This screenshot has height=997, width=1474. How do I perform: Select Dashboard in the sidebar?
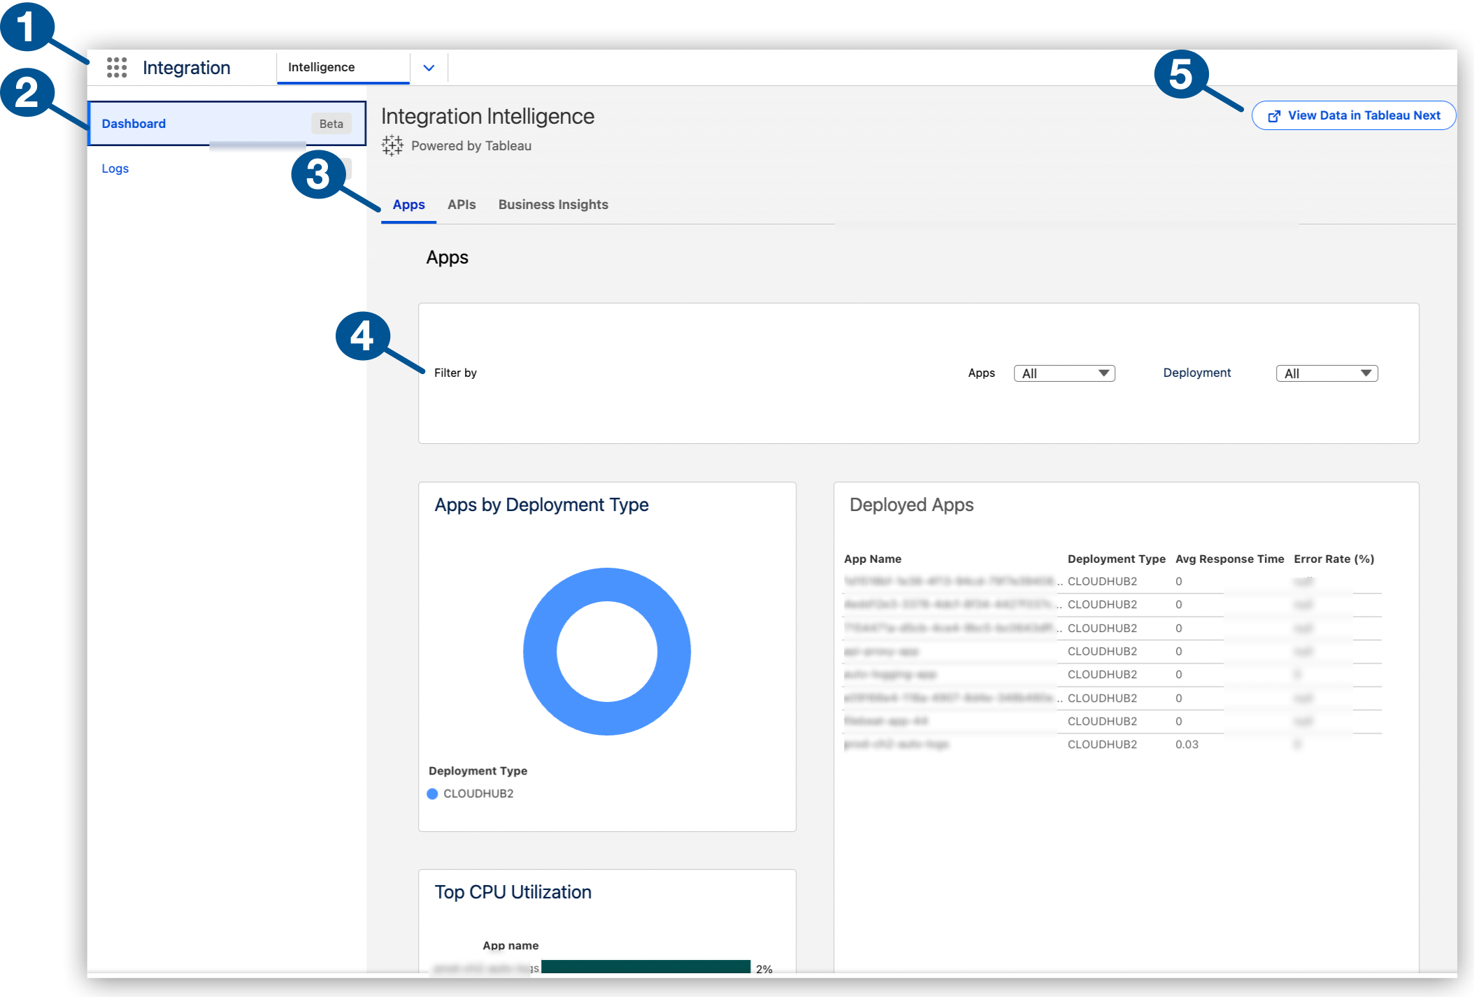(134, 123)
